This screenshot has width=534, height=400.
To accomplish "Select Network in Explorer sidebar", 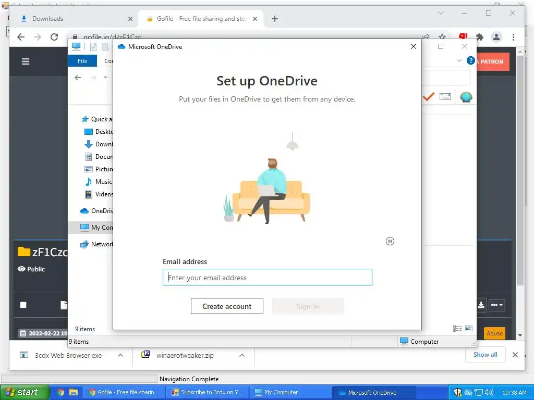I will [x=96, y=244].
